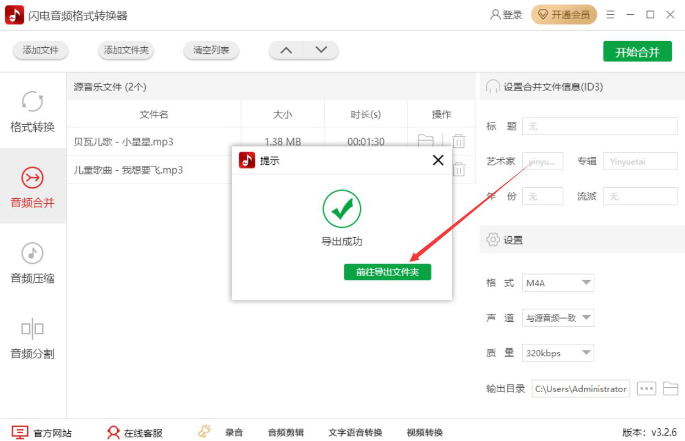Move selected file up with up arrow
The image size is (685, 441).
tap(286, 51)
